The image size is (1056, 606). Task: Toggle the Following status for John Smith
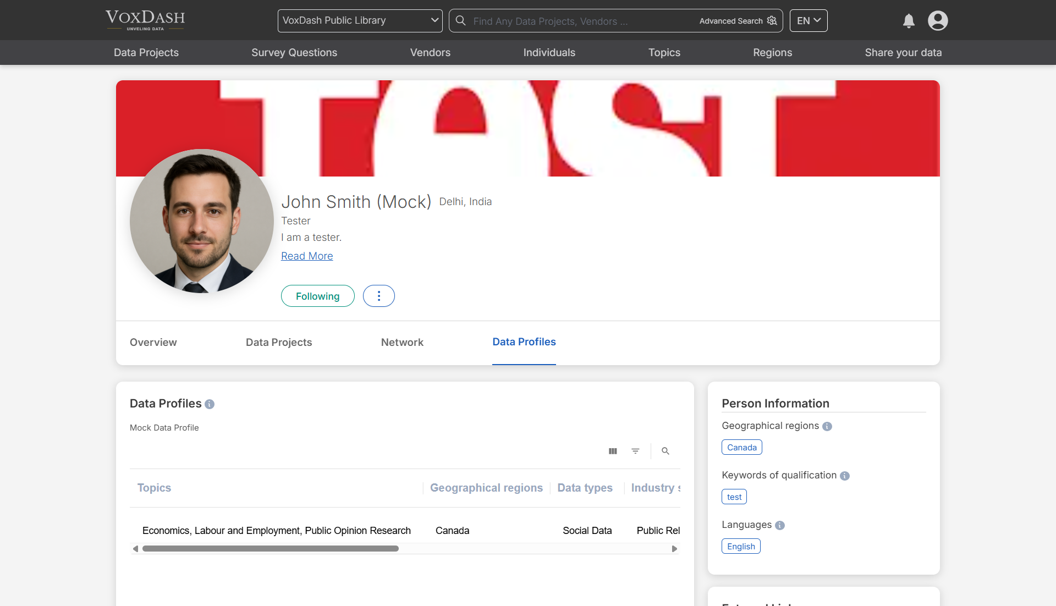click(x=317, y=296)
